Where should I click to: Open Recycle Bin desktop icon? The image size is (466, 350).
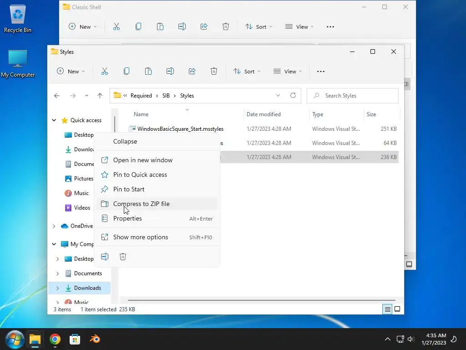point(18,18)
